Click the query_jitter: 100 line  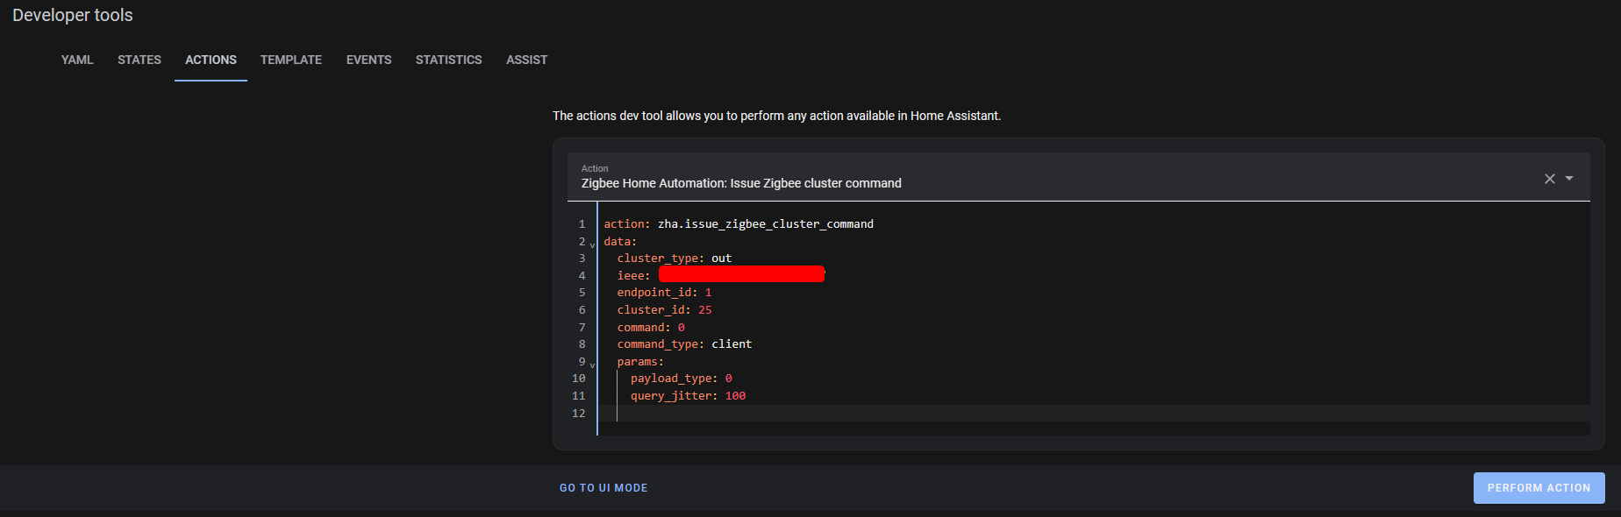point(688,396)
